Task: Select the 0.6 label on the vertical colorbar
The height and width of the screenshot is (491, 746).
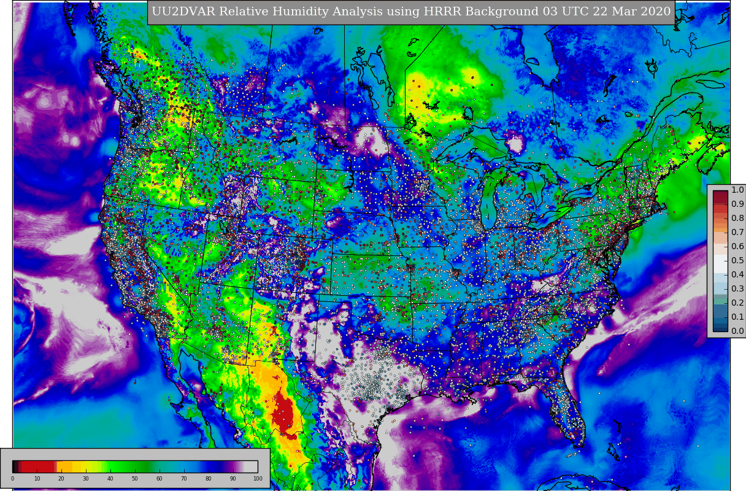Action: [x=737, y=246]
